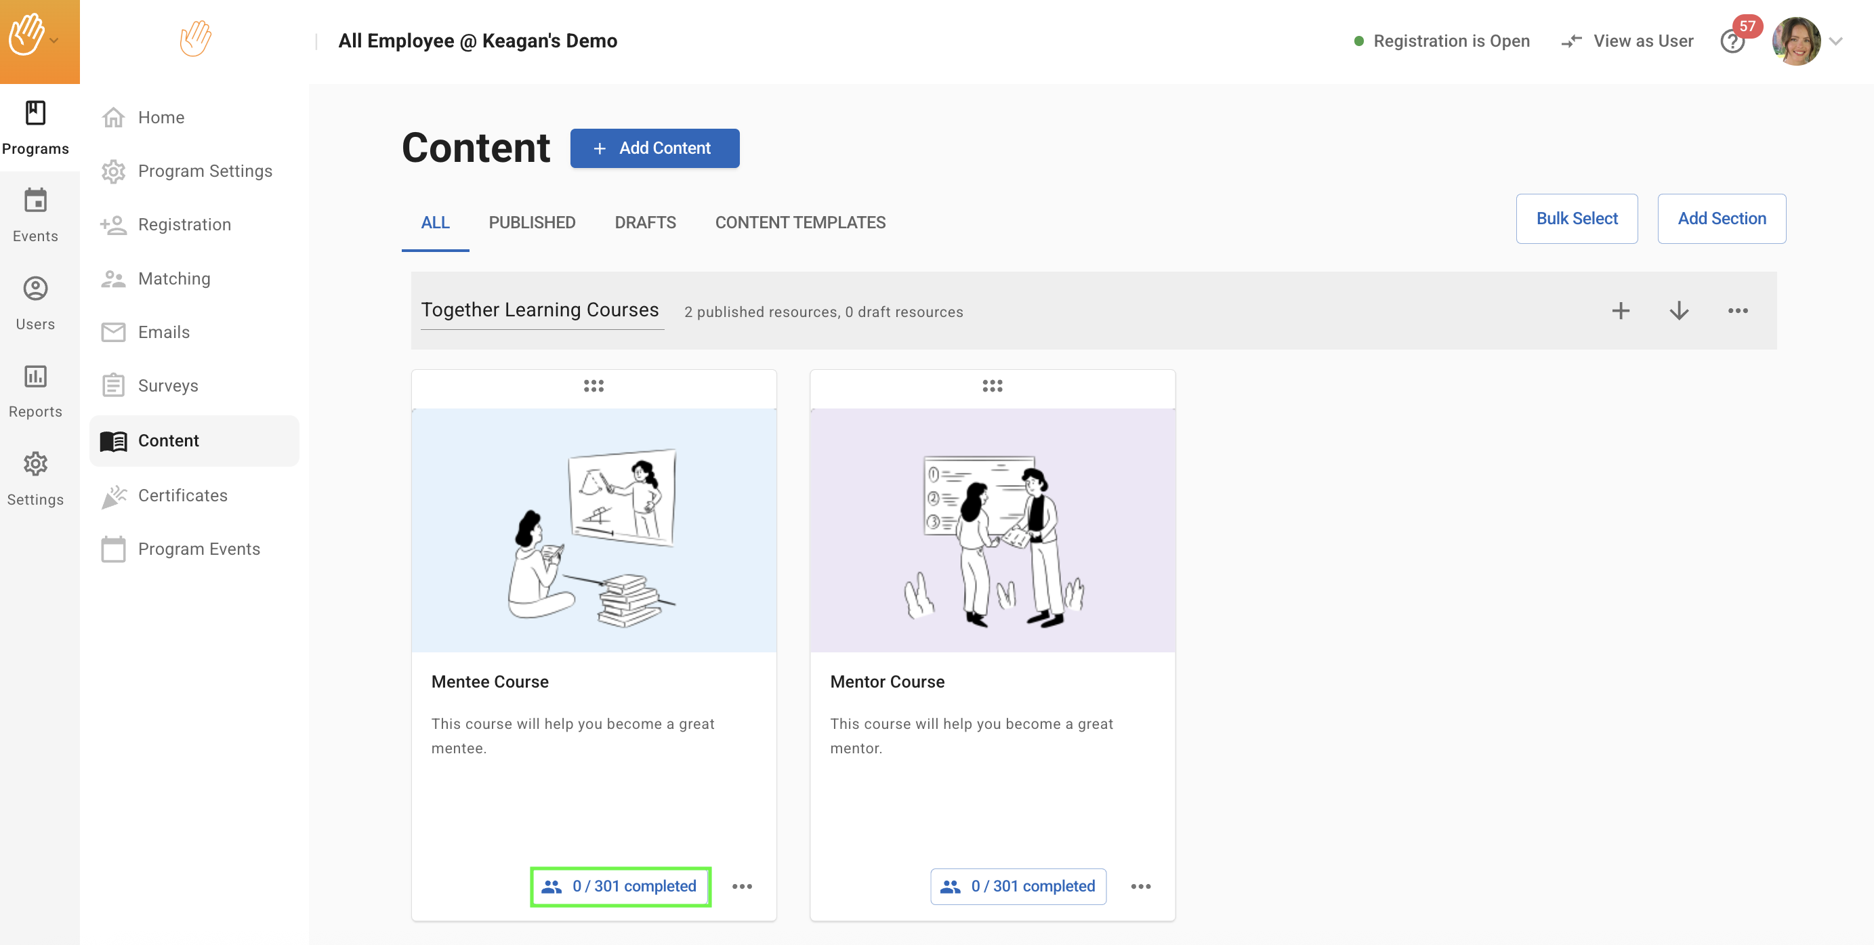This screenshot has height=945, width=1874.
Task: Open the Mentee Course thumbnail image
Action: tap(594, 530)
